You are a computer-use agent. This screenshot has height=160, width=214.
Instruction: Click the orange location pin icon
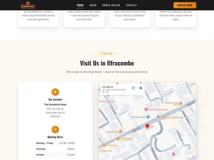(55, 92)
